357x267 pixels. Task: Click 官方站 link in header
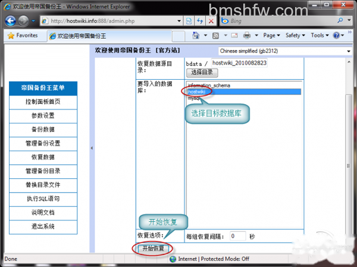(x=168, y=51)
